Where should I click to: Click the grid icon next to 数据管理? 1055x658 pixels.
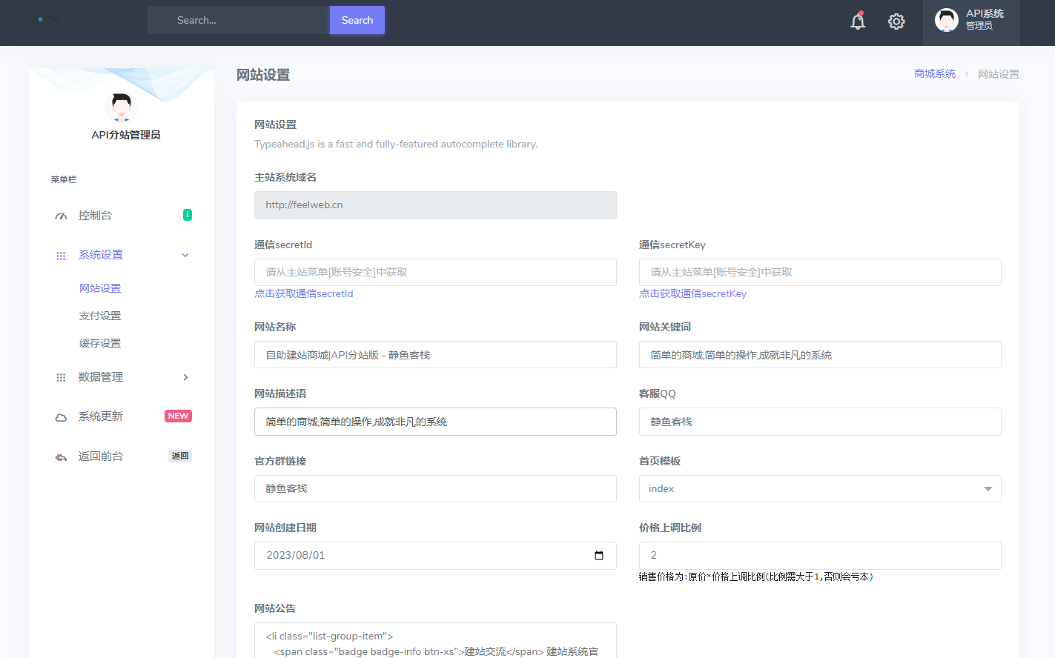[x=61, y=378]
